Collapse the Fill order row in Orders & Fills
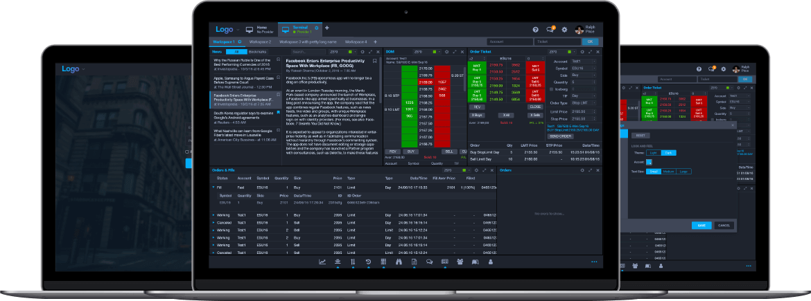Screen dimensions: 811x301 213,187
